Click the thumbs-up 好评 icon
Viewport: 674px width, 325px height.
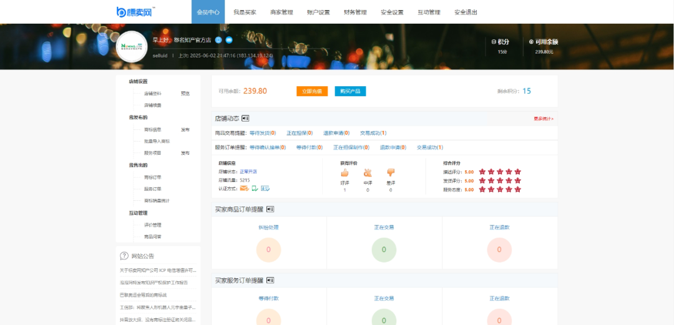tap(344, 173)
